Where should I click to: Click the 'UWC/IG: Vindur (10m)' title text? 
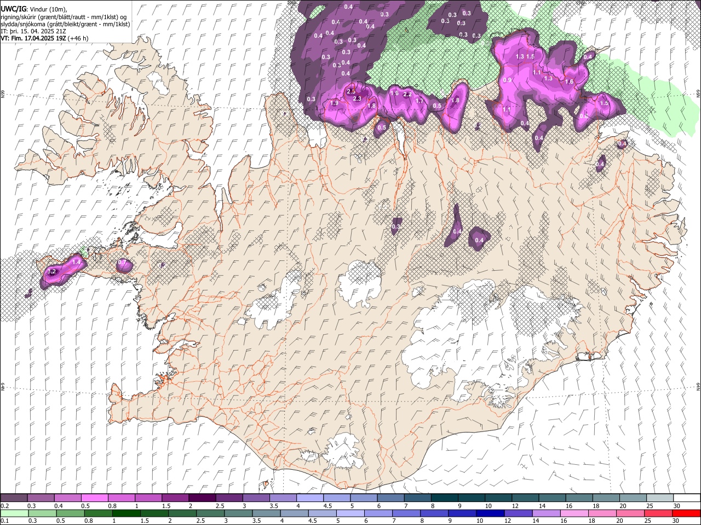click(33, 9)
